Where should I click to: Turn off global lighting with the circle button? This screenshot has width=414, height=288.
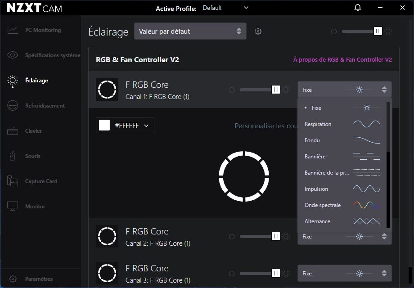point(333,31)
